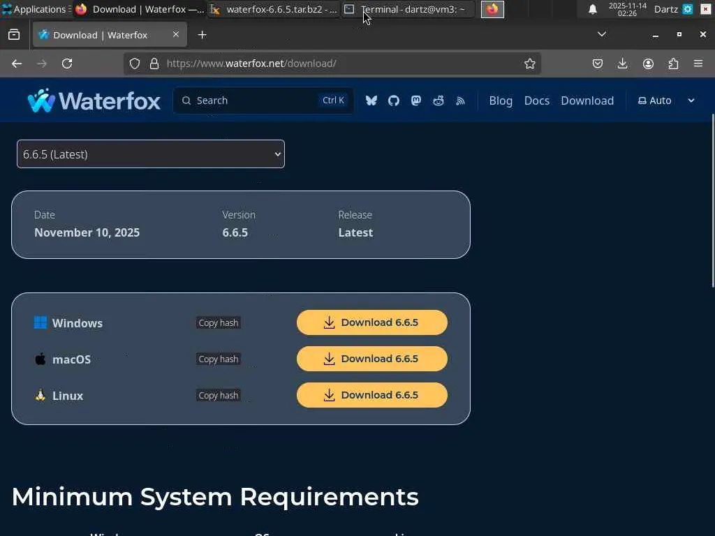
Task: Open the browser downloads panel
Action: click(x=622, y=64)
